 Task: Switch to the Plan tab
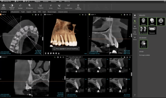[x=60, y=1]
